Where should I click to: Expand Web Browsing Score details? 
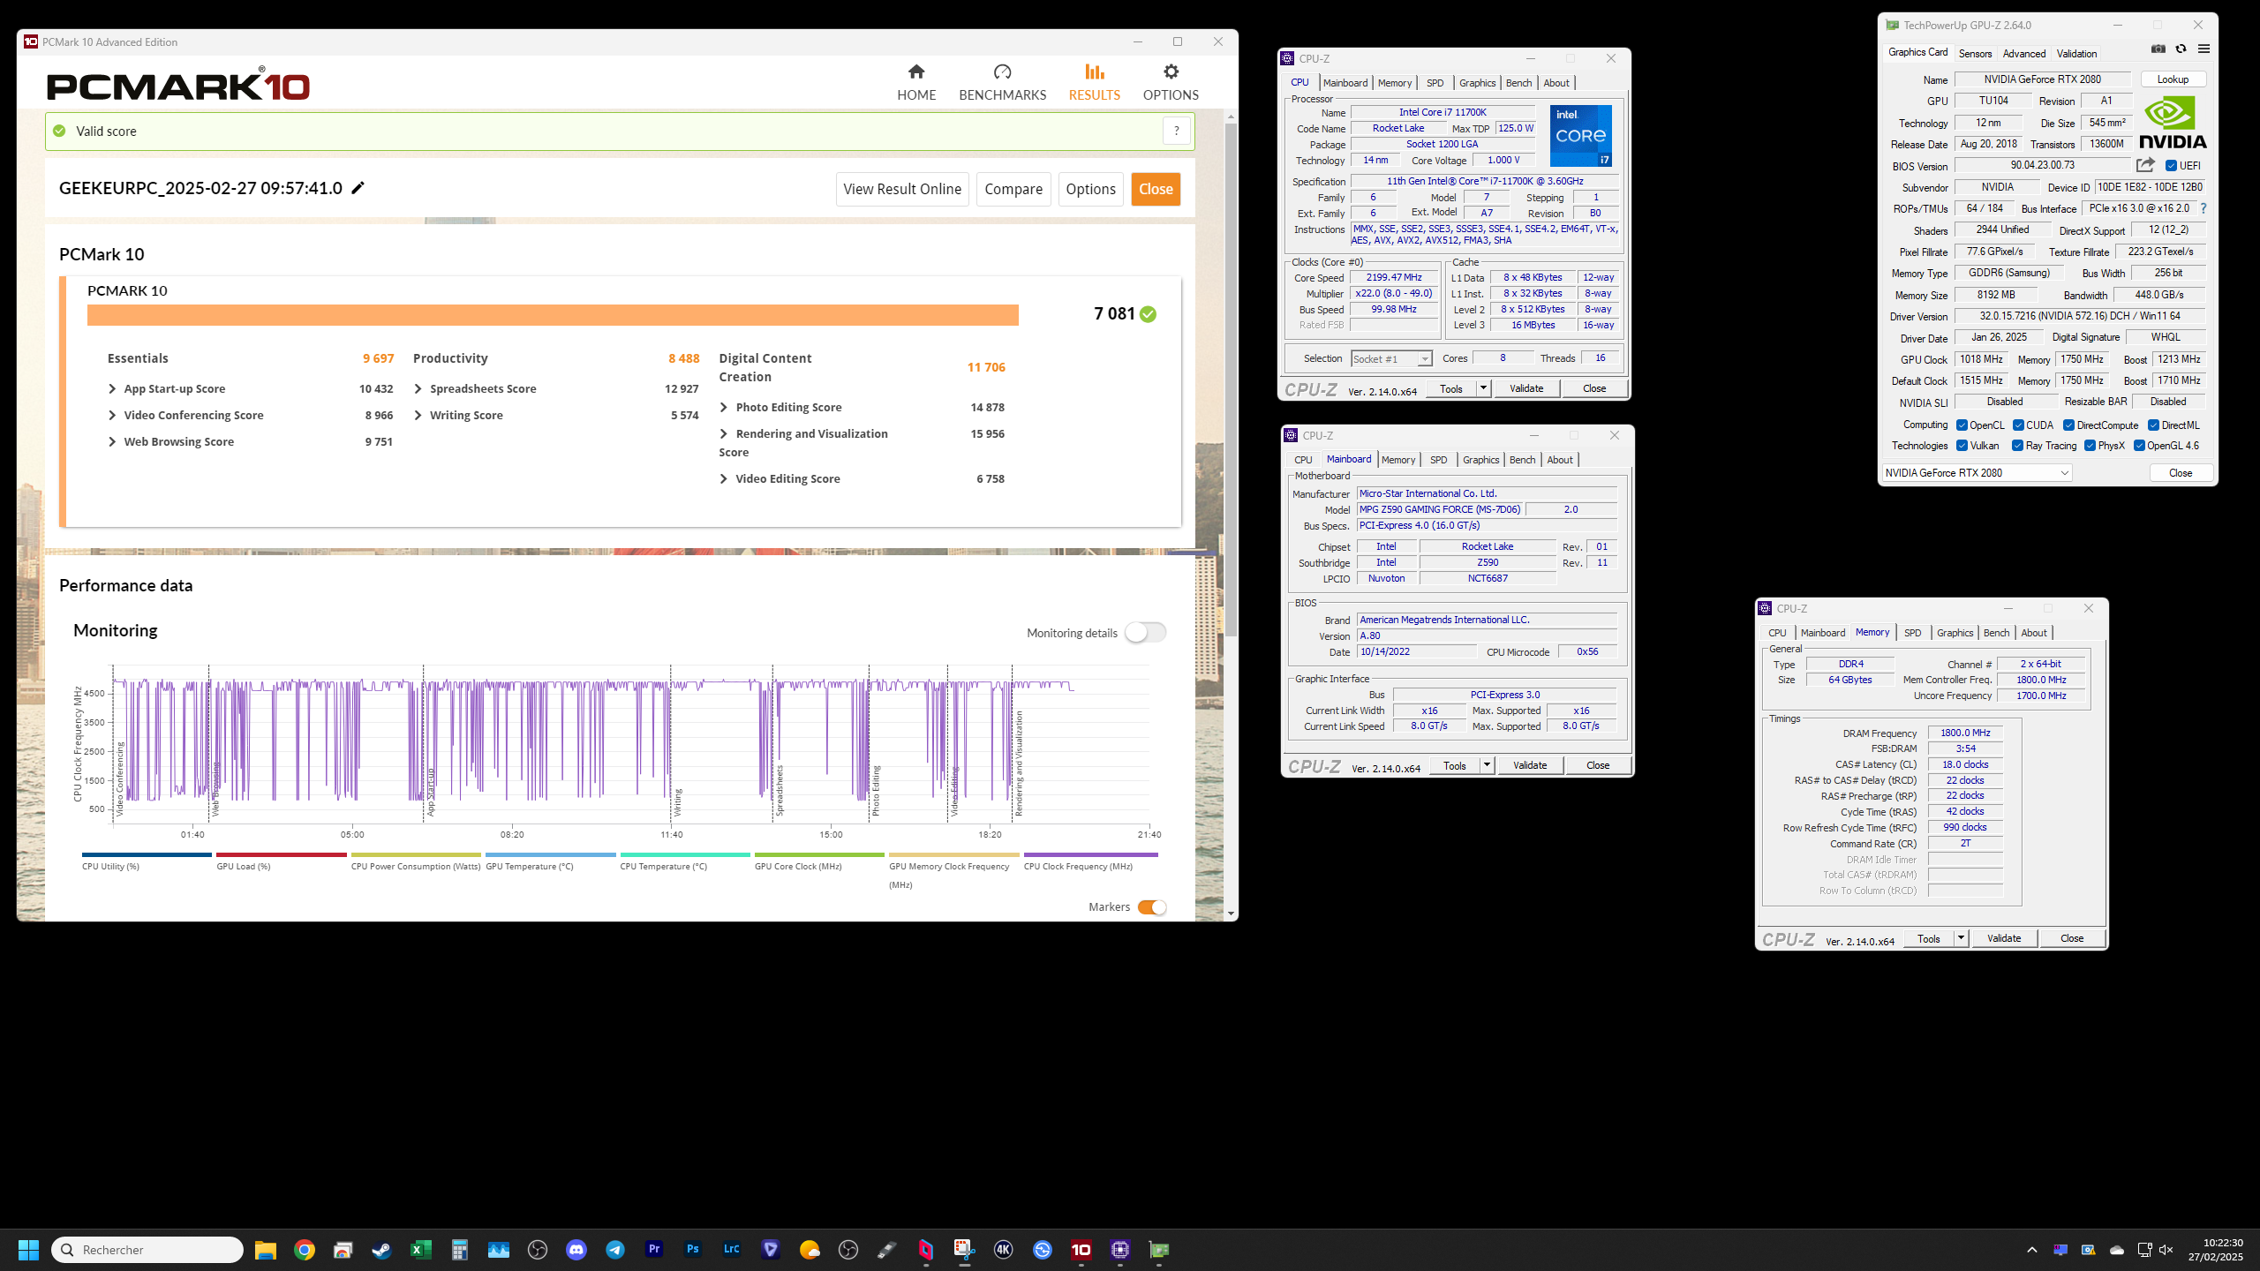pyautogui.click(x=112, y=441)
